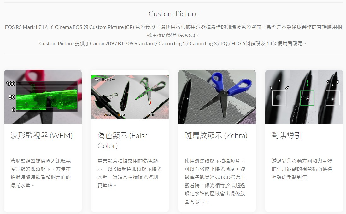The width and height of the screenshot is (346, 214).
Task: Click the 對焦導引 card title
Action: pyautogui.click(x=287, y=135)
